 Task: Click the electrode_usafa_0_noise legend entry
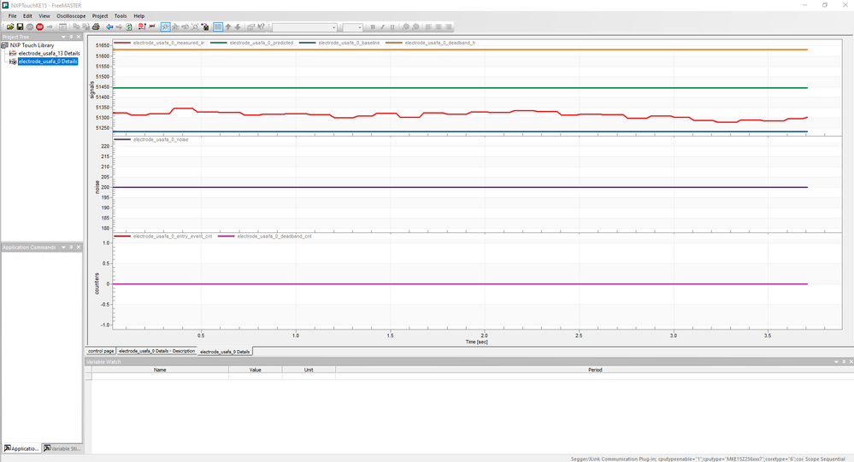coord(150,139)
